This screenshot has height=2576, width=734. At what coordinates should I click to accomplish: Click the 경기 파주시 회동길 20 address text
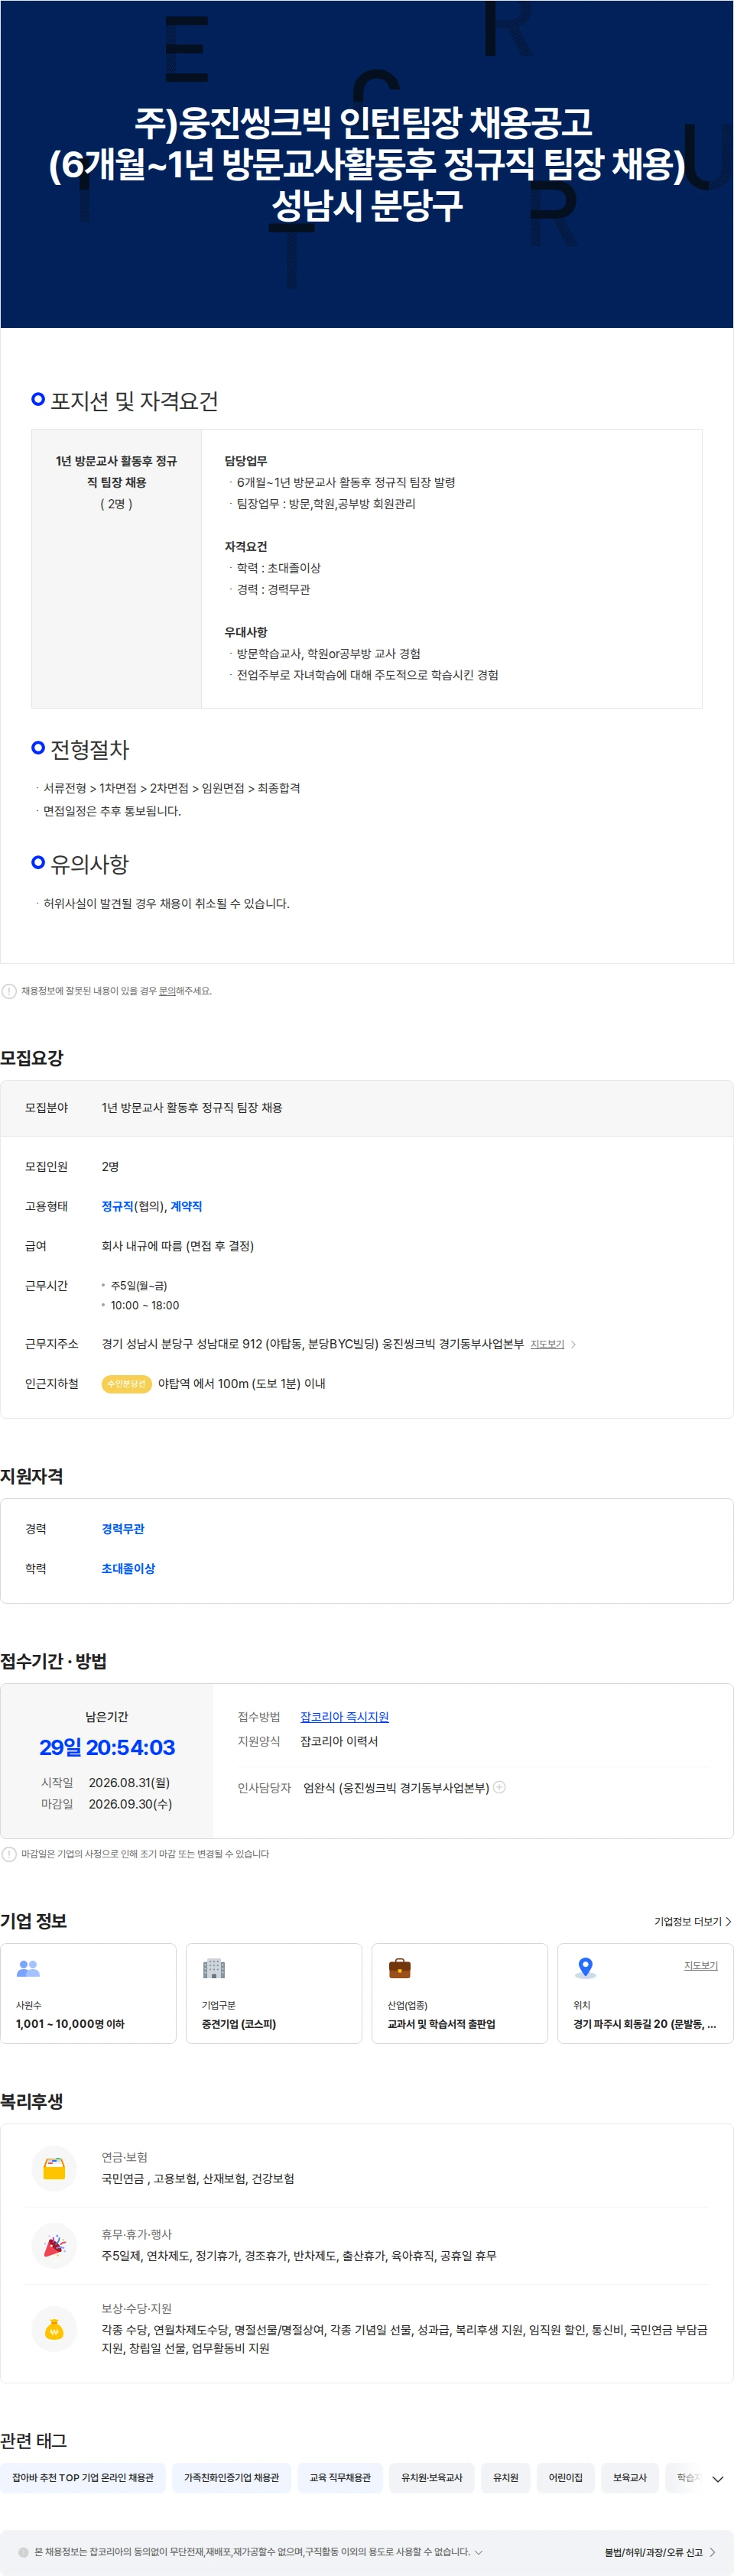point(645,2023)
